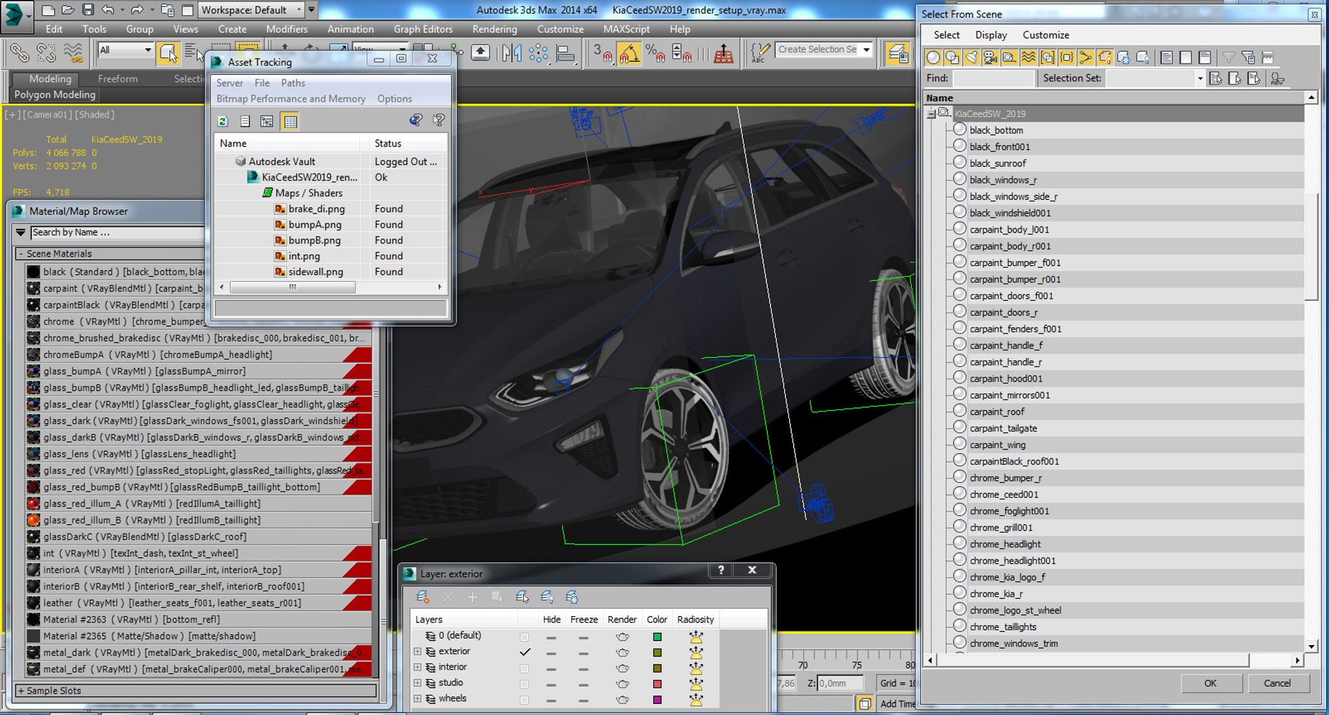Viewport: 1329px width, 715px height.
Task: Click the Save File icon in title bar
Action: point(88,10)
